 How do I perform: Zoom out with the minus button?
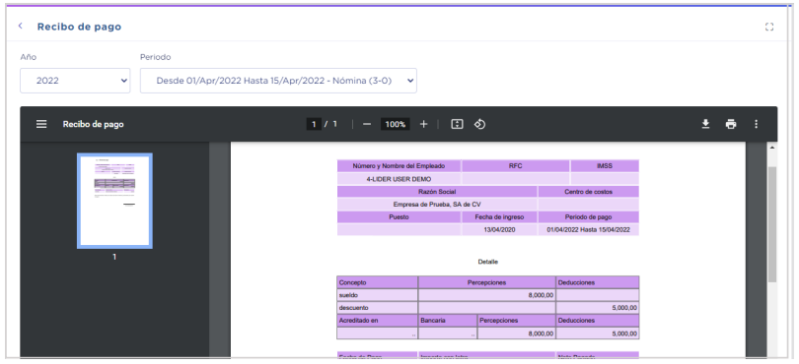[x=367, y=124]
